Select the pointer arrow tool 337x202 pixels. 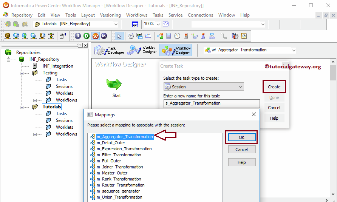click(x=119, y=36)
